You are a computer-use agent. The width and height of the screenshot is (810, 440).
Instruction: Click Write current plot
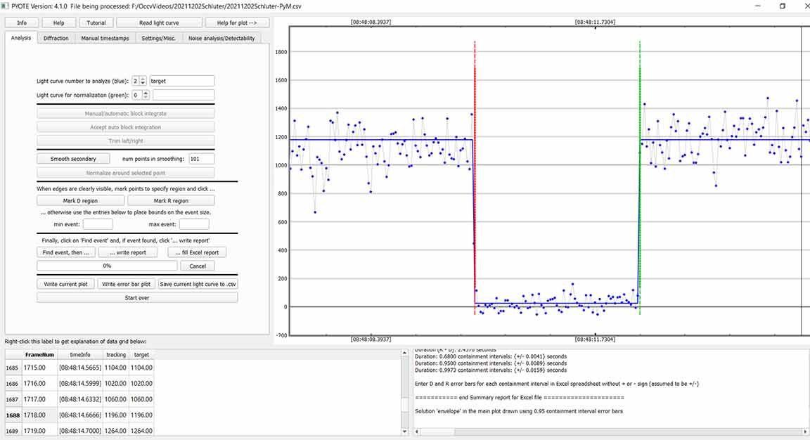(65, 284)
